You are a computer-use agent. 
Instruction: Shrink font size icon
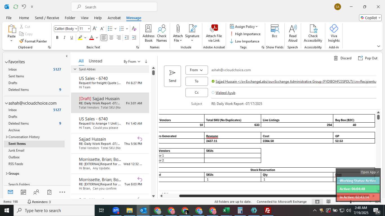102,29
